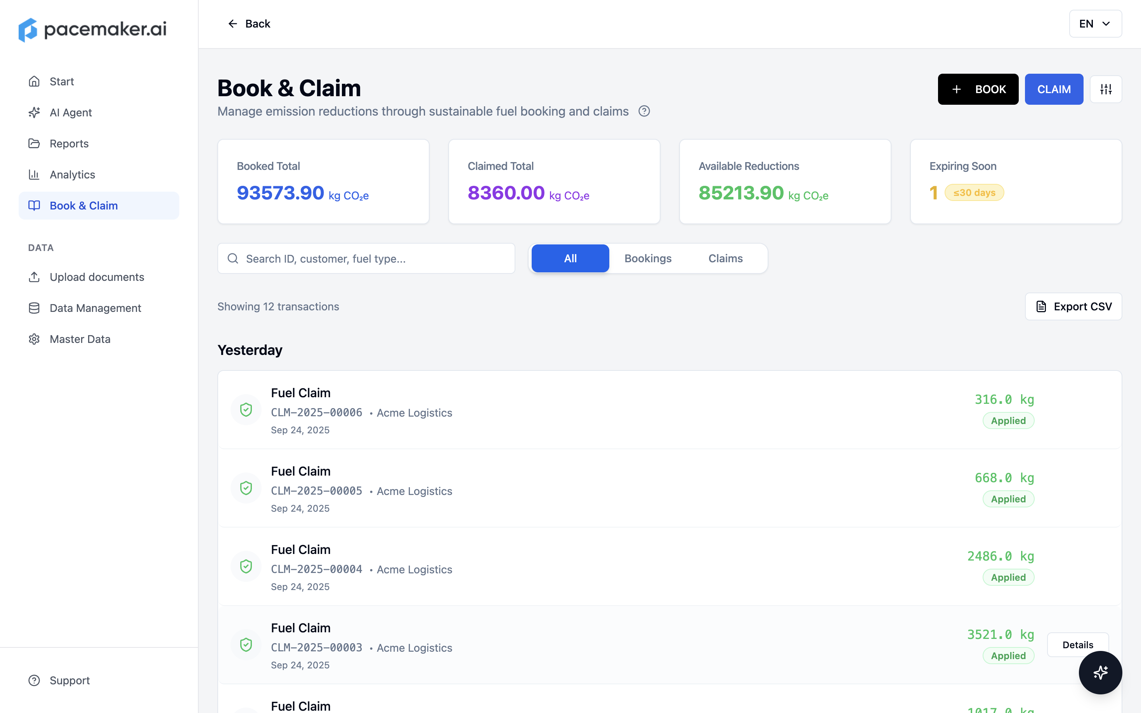This screenshot has width=1141, height=713.
Task: Click the CLM-2025-00004 claim ID
Action: click(x=317, y=569)
